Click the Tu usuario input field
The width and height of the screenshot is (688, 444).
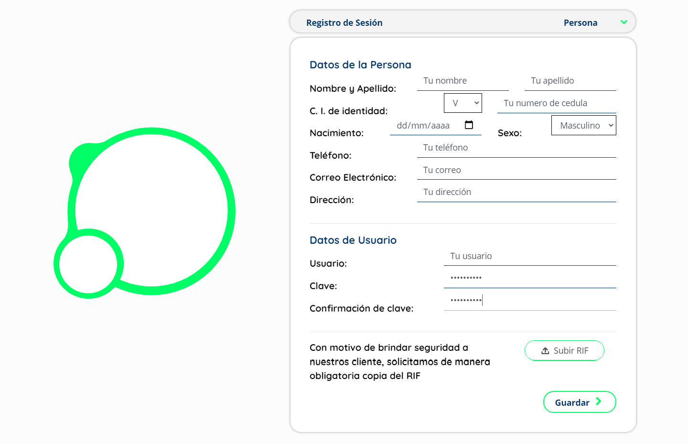click(x=530, y=256)
